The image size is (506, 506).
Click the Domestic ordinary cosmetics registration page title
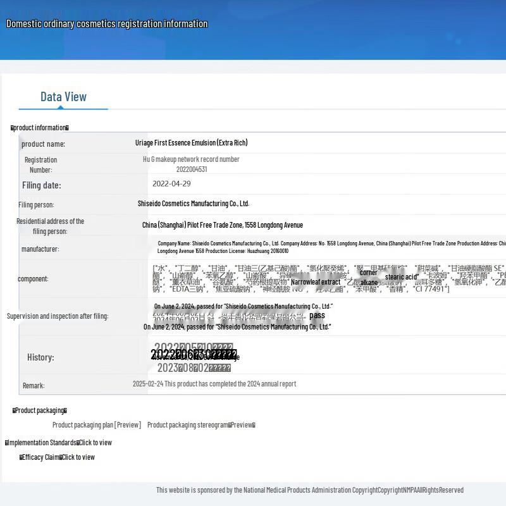pos(107,24)
